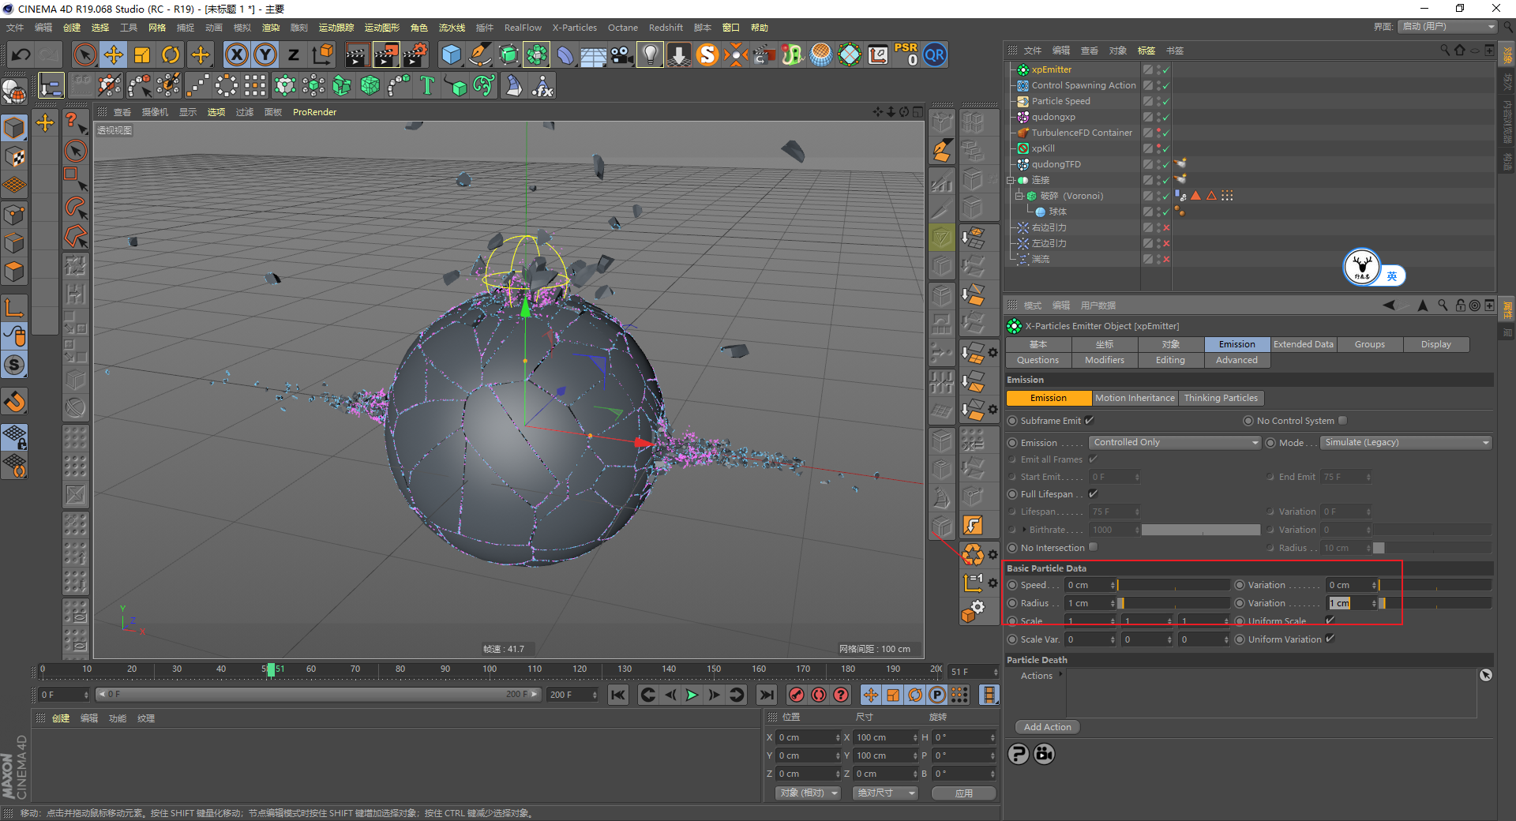Open the Advanced tab button
Image resolution: width=1516 pixels, height=821 pixels.
point(1237,360)
